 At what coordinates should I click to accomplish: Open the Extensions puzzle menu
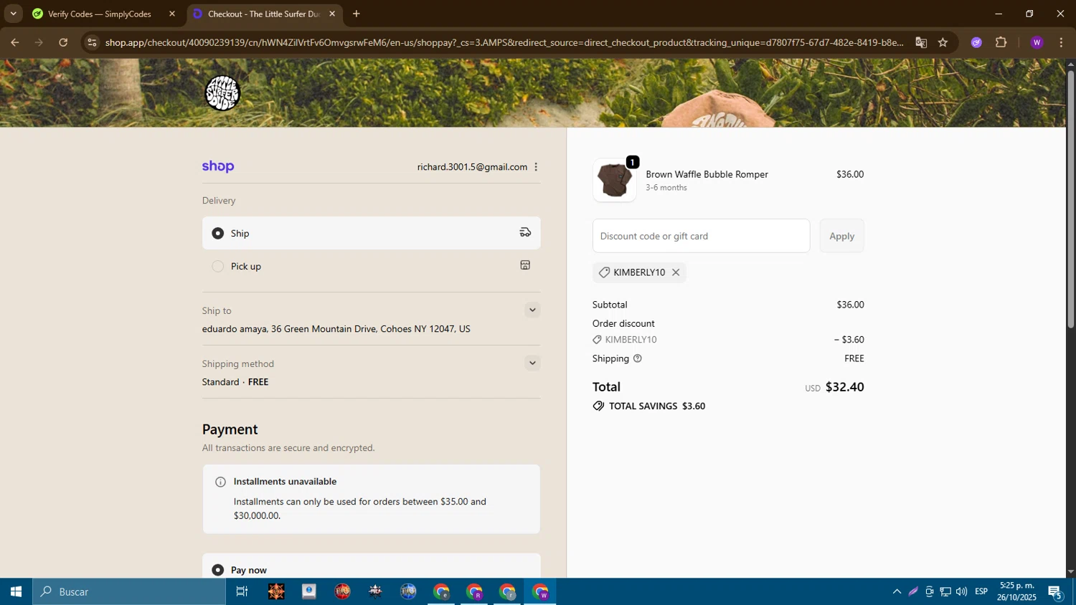pyautogui.click(x=1001, y=42)
